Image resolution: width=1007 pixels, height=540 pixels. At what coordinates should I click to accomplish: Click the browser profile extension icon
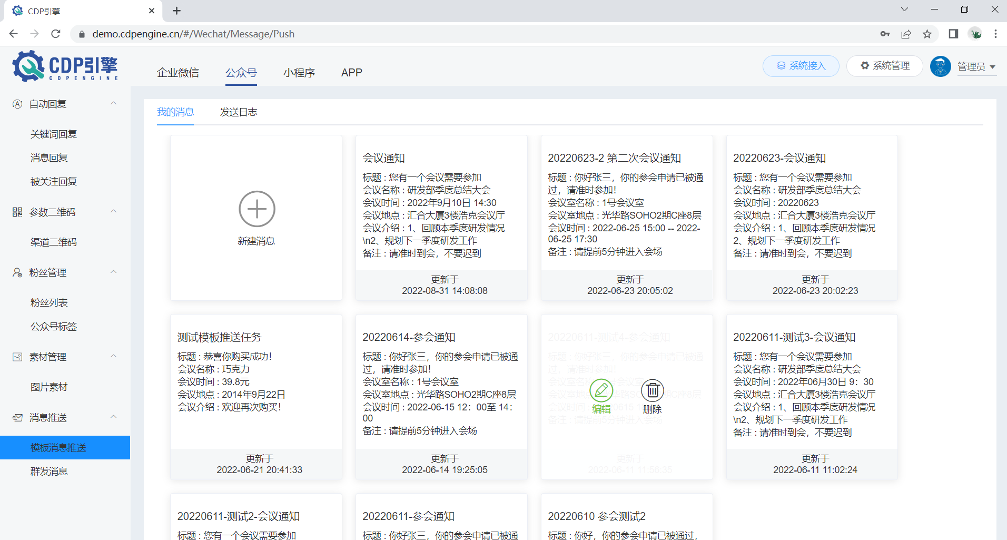click(975, 34)
